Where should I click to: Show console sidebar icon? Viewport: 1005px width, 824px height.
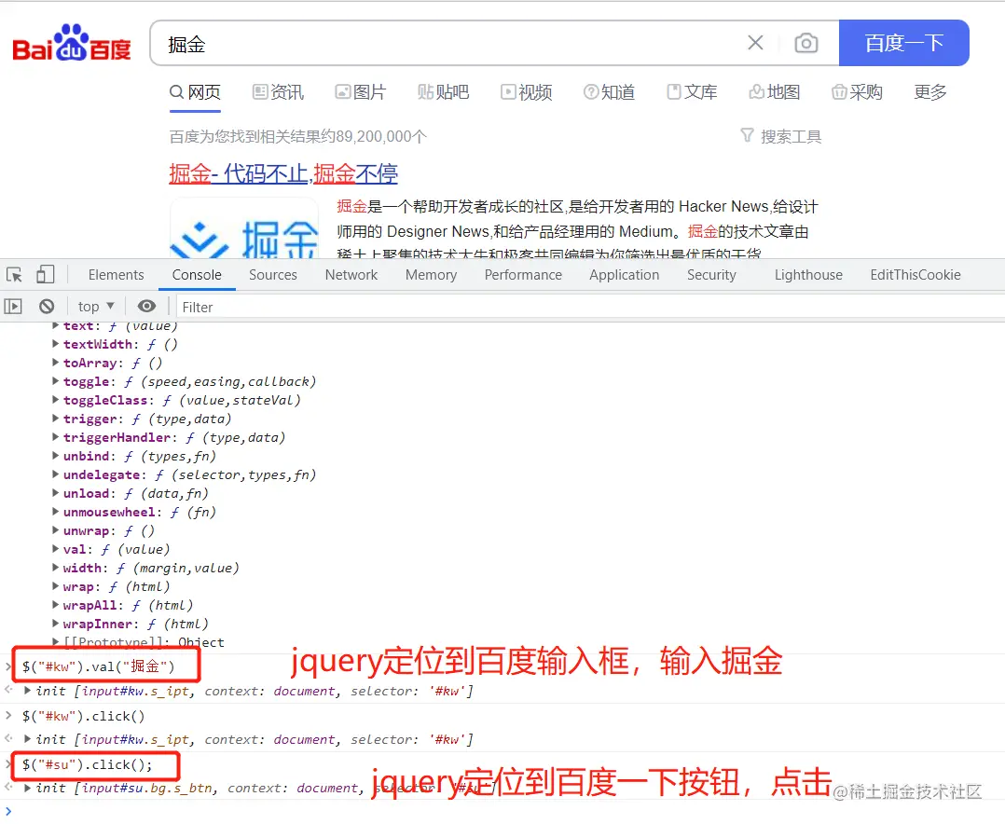click(x=13, y=307)
